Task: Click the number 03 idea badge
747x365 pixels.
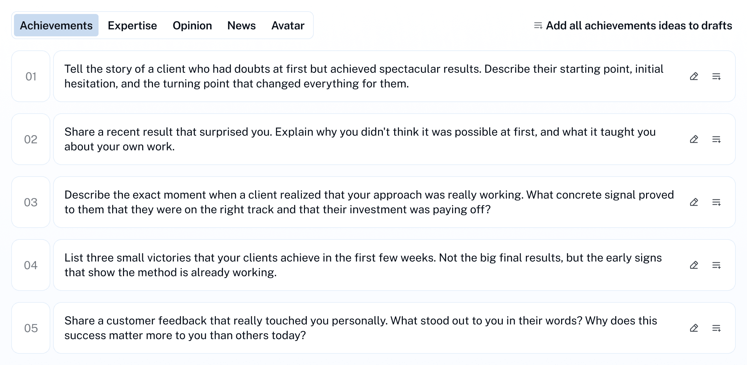Action: [x=31, y=202]
